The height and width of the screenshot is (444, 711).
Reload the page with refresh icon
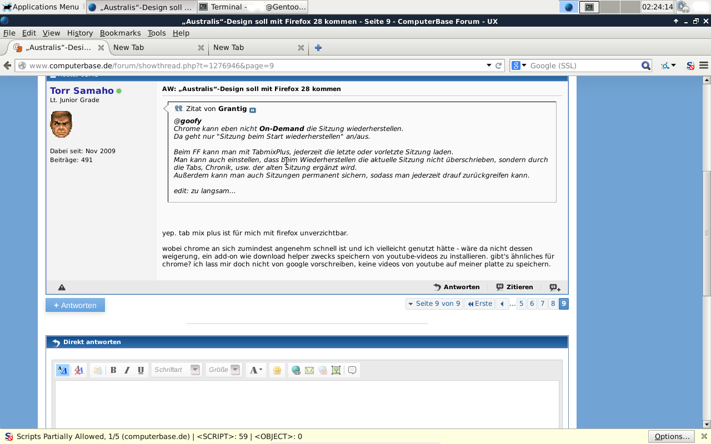pyautogui.click(x=499, y=65)
